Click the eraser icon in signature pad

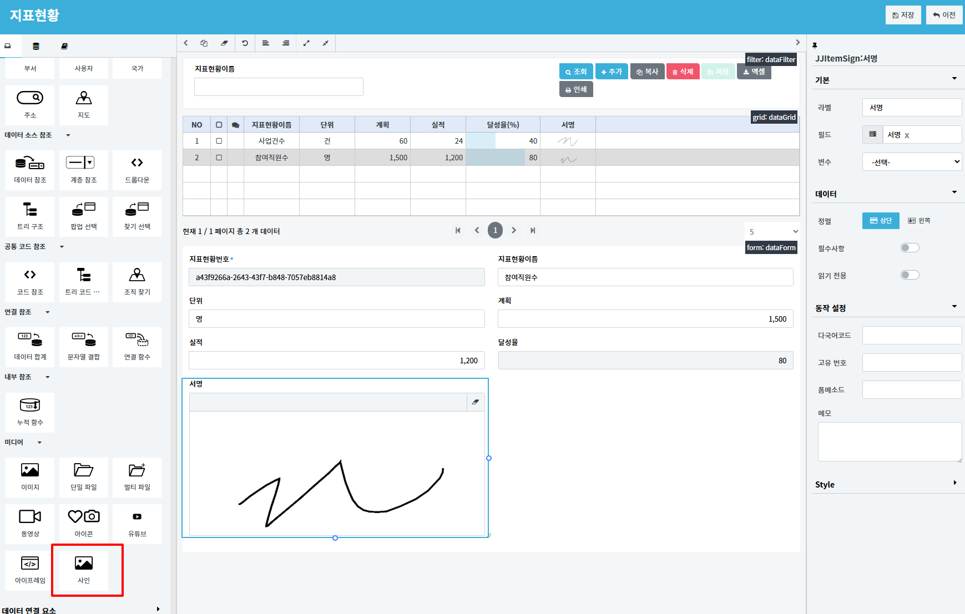tap(476, 402)
